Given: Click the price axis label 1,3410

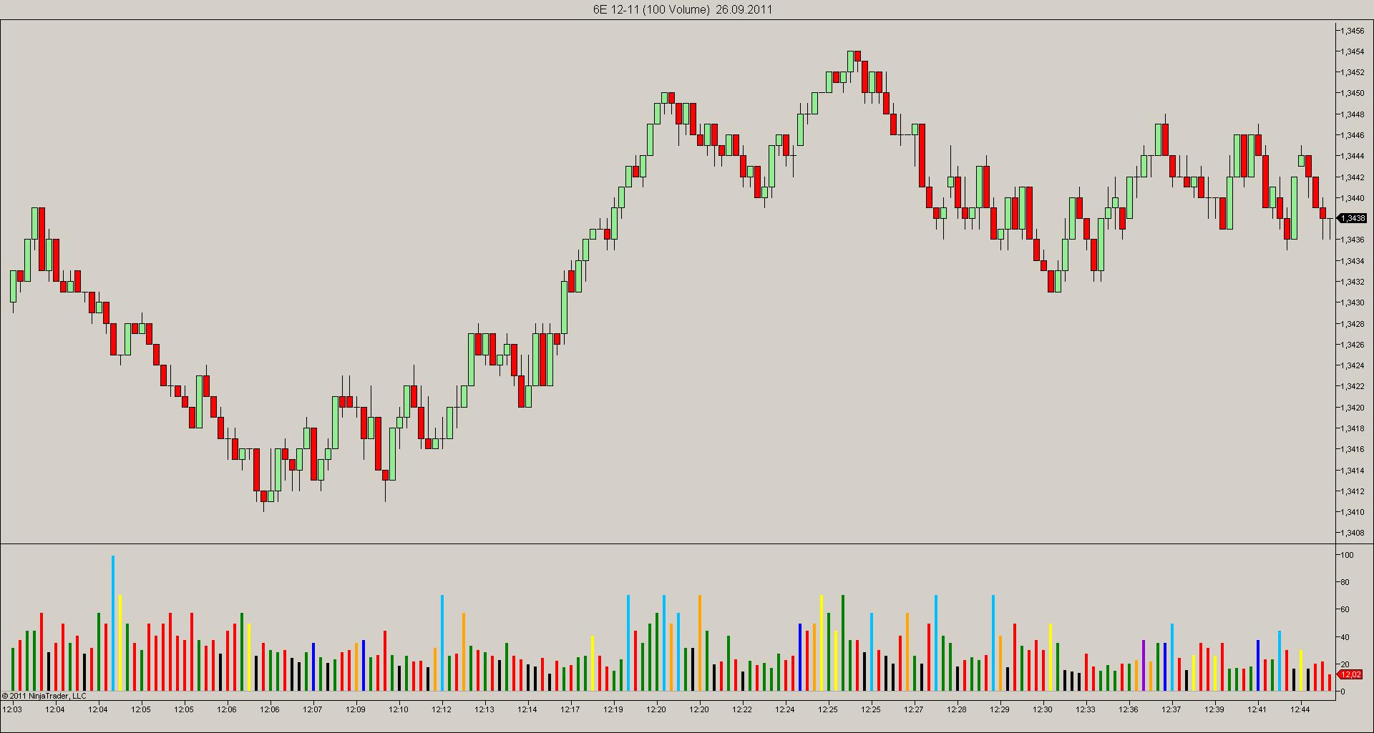Looking at the screenshot, I should 1352,512.
